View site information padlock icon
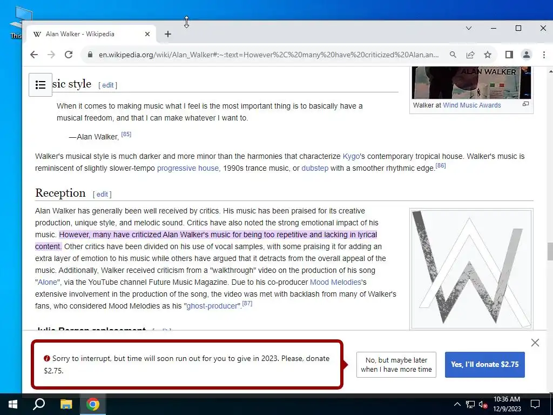This screenshot has width=553, height=415. pos(90,55)
